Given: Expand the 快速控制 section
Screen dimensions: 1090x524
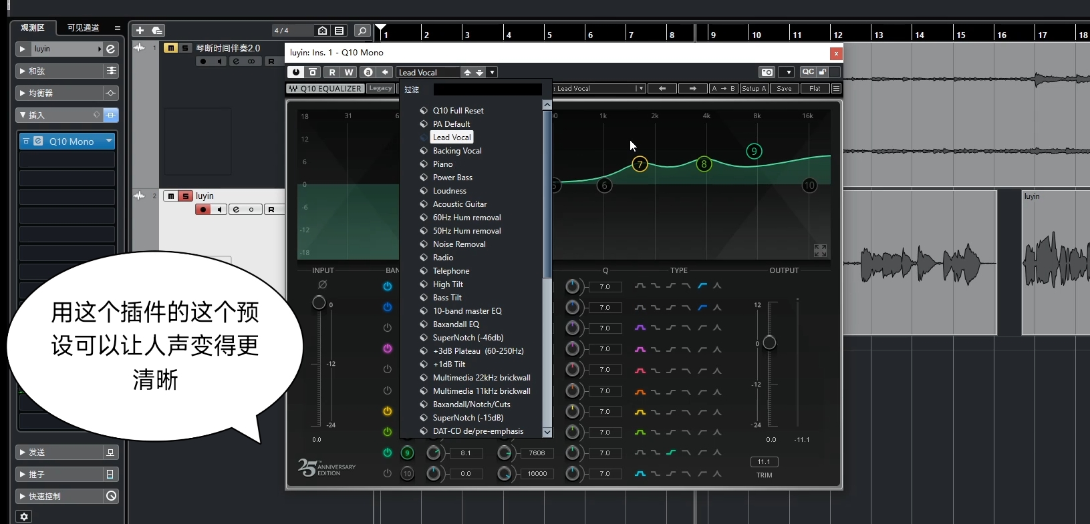Looking at the screenshot, I should 23,497.
